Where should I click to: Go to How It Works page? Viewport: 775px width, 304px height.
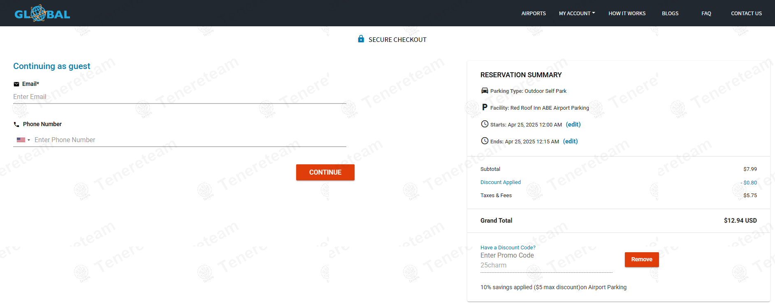pos(627,14)
